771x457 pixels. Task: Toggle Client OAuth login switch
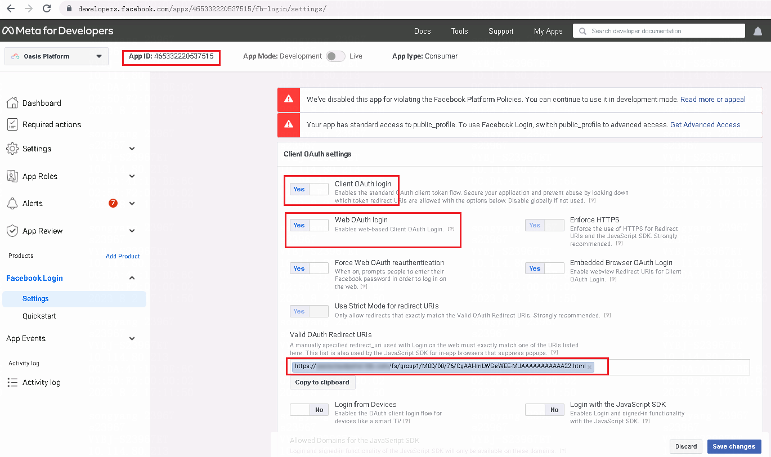tap(309, 189)
